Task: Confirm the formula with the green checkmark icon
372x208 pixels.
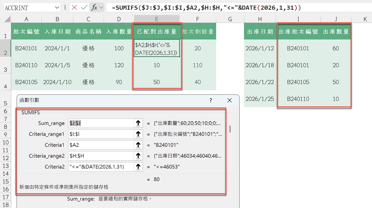Action: pyautogui.click(x=83, y=7)
